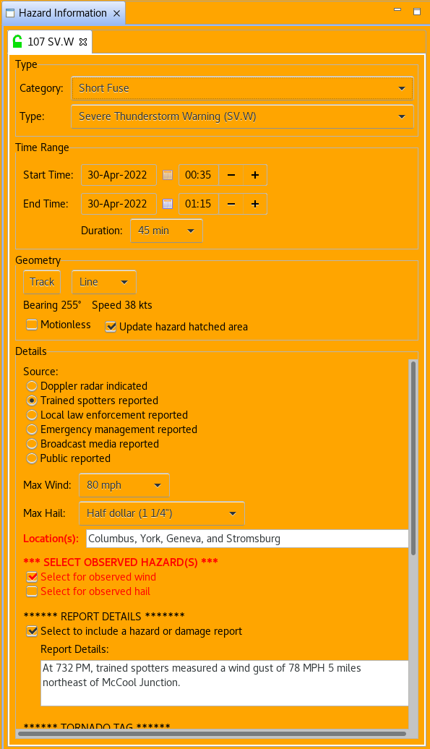The width and height of the screenshot is (430, 749).
Task: Click the green unlocked padlock icon
Action: [x=17, y=41]
